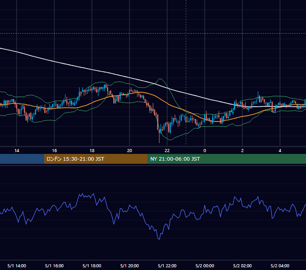The height and width of the screenshot is (270, 306).
Task: Click the 0 hour axis label
Action: tap(205, 151)
